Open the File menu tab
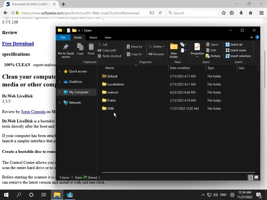The image size is (267, 200). 63,37
